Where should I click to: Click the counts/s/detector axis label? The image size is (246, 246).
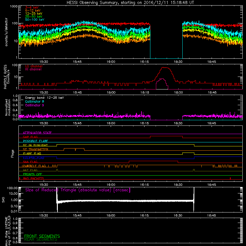(6, 32)
